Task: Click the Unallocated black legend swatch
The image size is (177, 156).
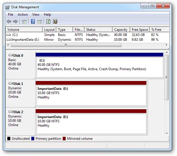Action: coord(9,139)
